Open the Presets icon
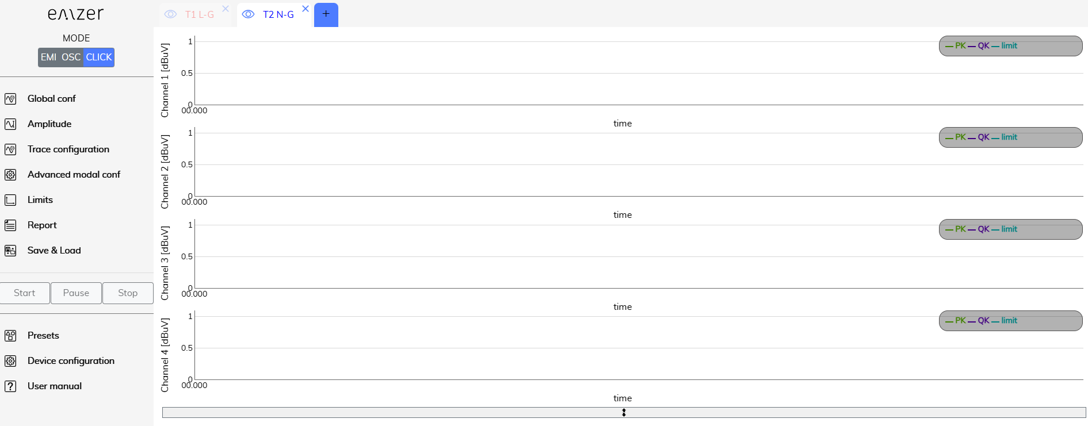 point(10,336)
